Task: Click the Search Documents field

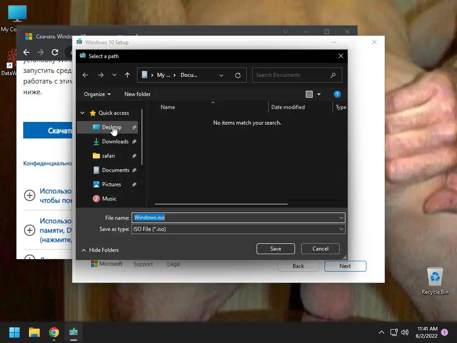Action: tap(297, 75)
